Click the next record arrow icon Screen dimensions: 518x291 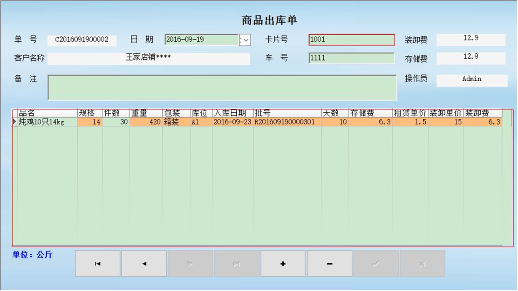coord(190,264)
